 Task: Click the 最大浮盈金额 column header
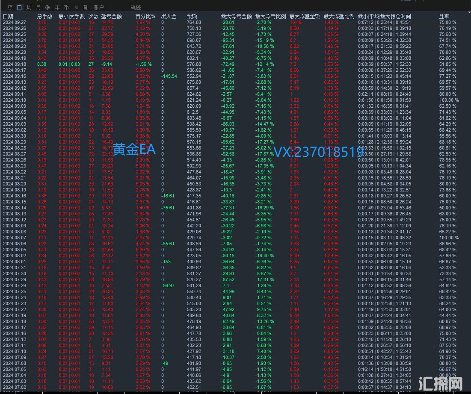click(305, 16)
